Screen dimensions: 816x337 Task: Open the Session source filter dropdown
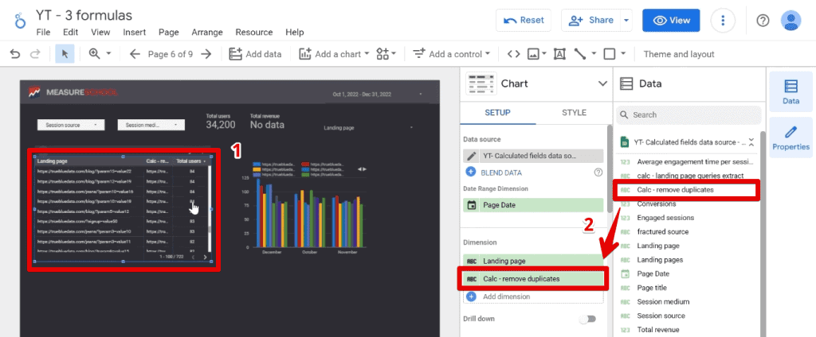tap(71, 125)
